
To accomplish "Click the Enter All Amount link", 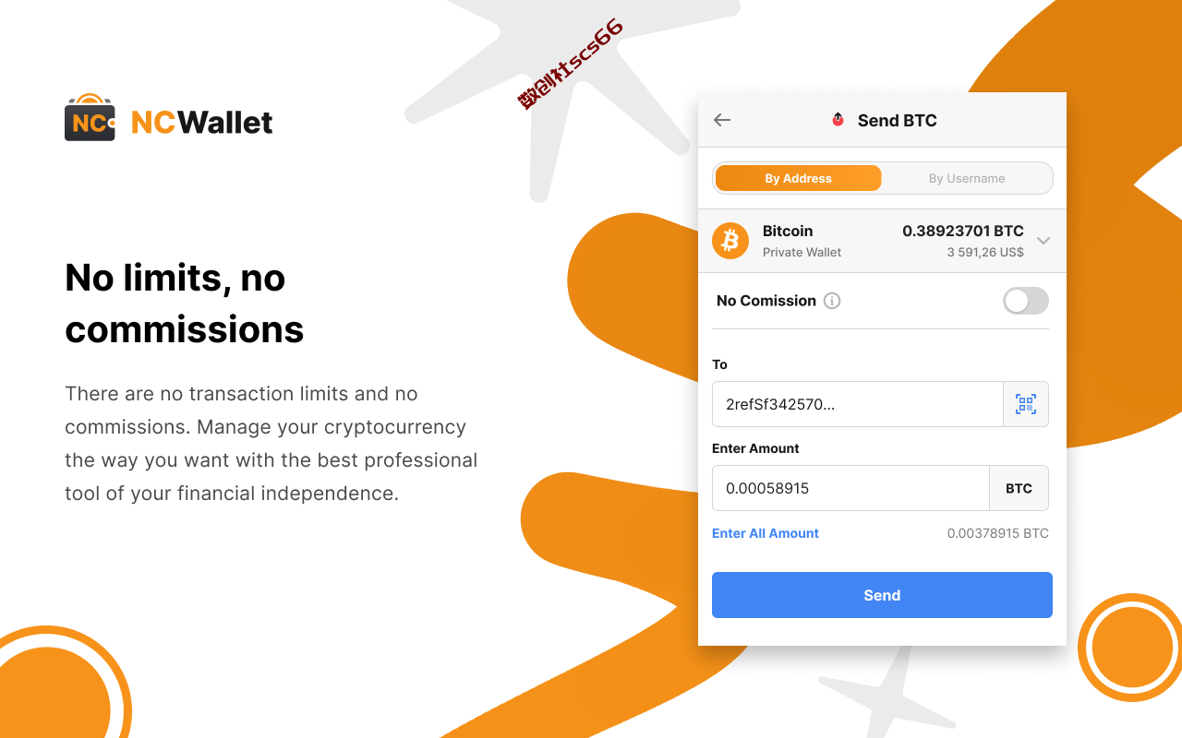I will coord(766,533).
